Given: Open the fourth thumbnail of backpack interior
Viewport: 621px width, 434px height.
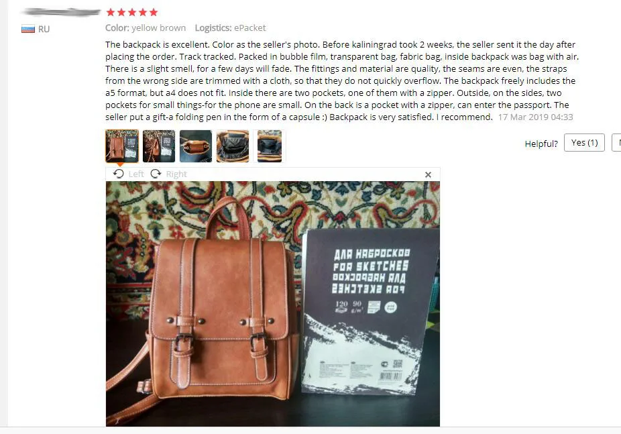Looking at the screenshot, I should point(233,146).
